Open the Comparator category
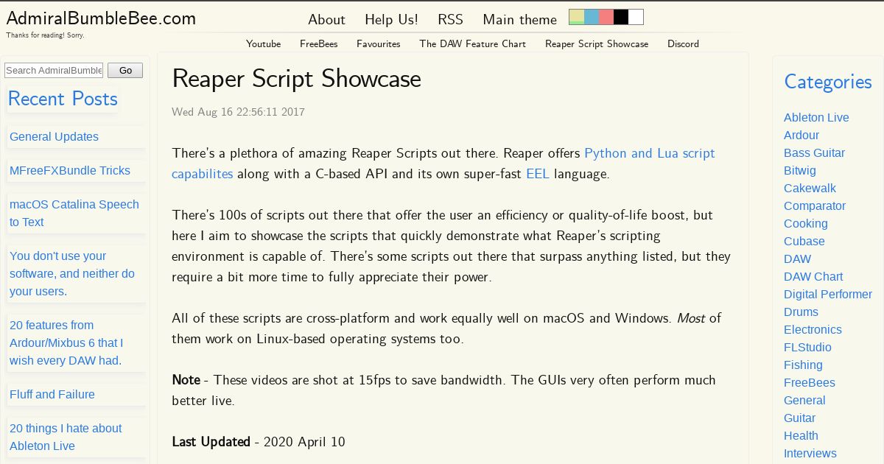Screen dimensions: 884x464 (x=815, y=206)
